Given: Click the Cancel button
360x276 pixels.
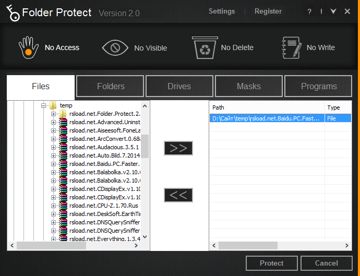Looking at the screenshot, I should (327, 263).
